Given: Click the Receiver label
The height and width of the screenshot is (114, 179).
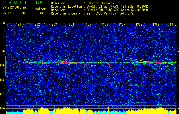Looking at the screenshot, I should click(58, 10).
